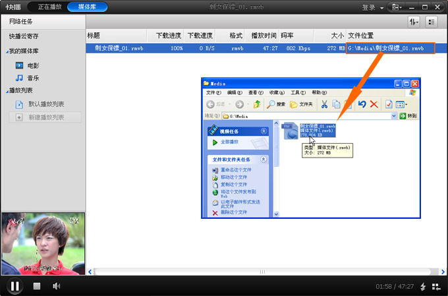Switch to the 正在播放 tab
Viewport: 448px width, 296px height.
[x=49, y=7]
